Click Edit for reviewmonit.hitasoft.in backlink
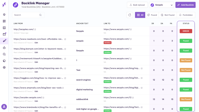This screenshot has height=112, width=199. (36, 62)
